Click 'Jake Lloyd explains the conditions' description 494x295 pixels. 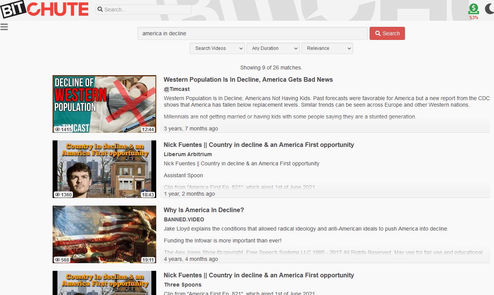coord(306,229)
